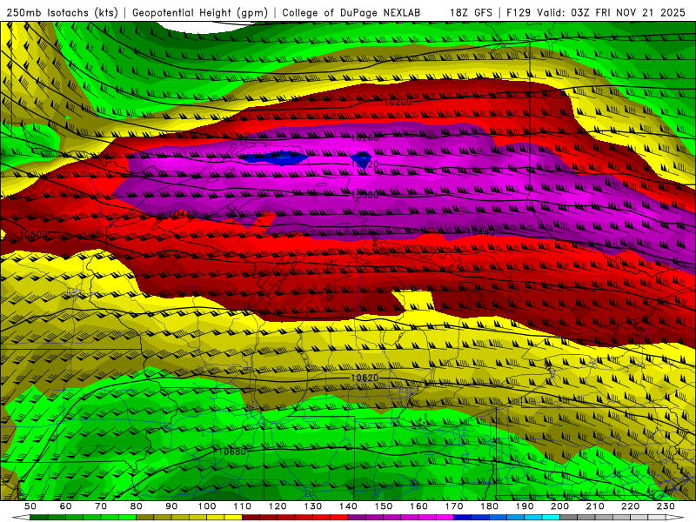Click the 10320 height contour label
The height and width of the screenshot is (522, 696).
click(365, 164)
